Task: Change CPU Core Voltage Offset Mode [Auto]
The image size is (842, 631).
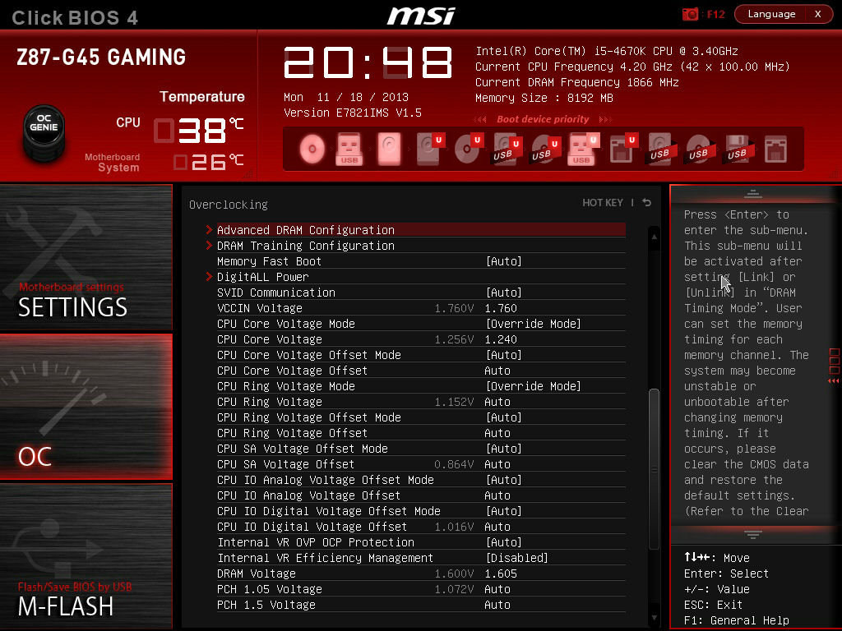Action: (x=504, y=355)
